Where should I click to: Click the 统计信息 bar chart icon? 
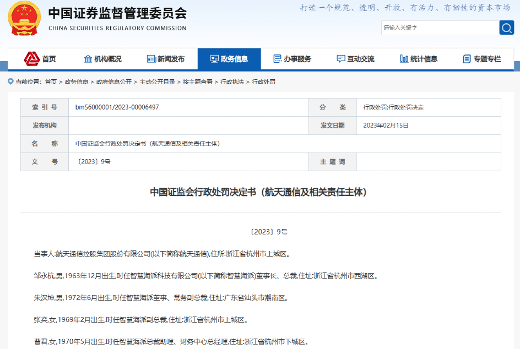(x=404, y=59)
